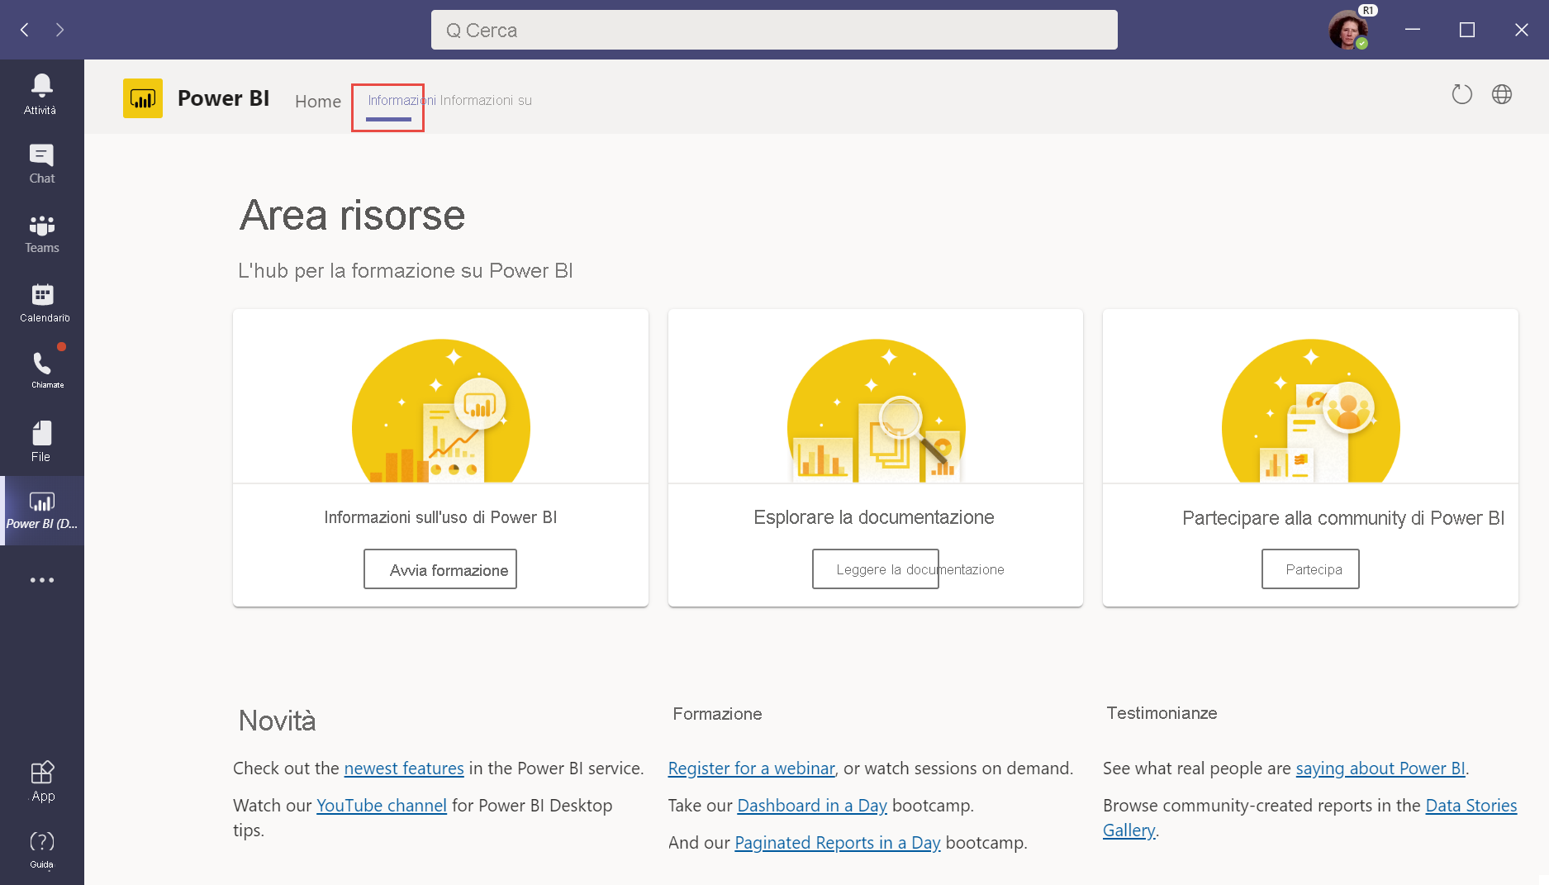Viewport: 1549px width, 885px height.
Task: Click the Power BI training card illustration
Action: (x=440, y=411)
